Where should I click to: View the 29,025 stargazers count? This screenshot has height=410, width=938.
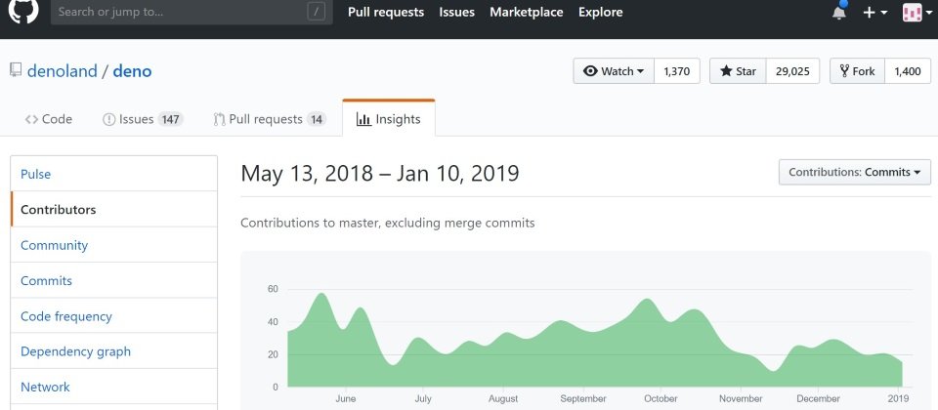click(x=792, y=71)
